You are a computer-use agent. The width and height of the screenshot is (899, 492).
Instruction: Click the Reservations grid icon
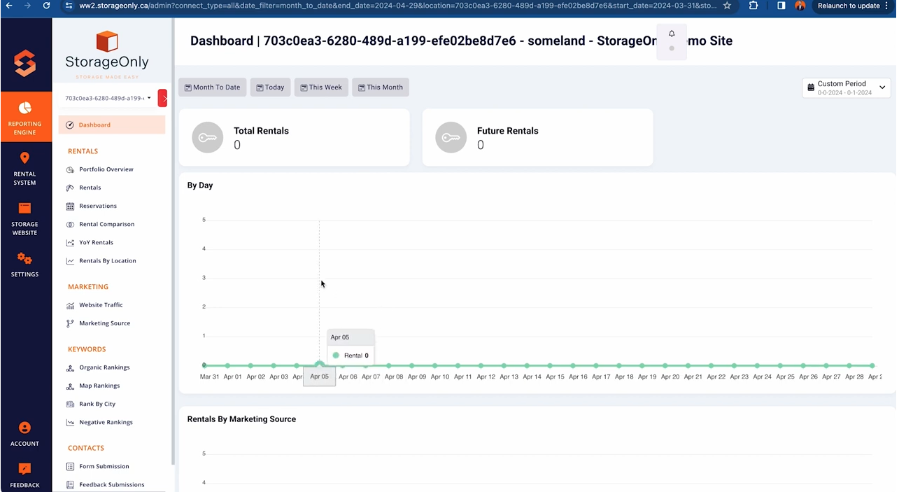[x=70, y=206]
